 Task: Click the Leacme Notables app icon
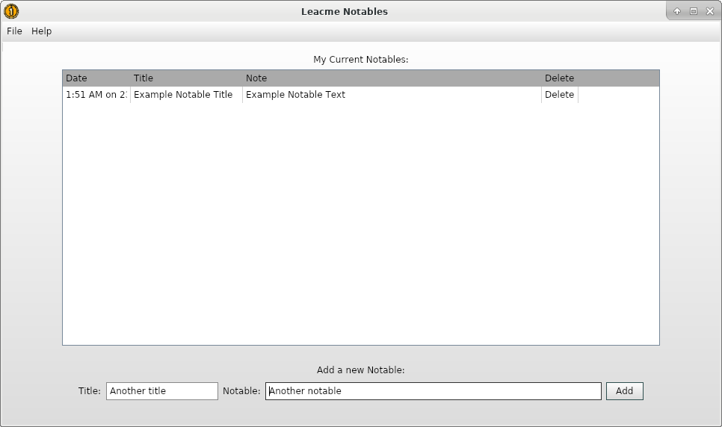[11, 11]
